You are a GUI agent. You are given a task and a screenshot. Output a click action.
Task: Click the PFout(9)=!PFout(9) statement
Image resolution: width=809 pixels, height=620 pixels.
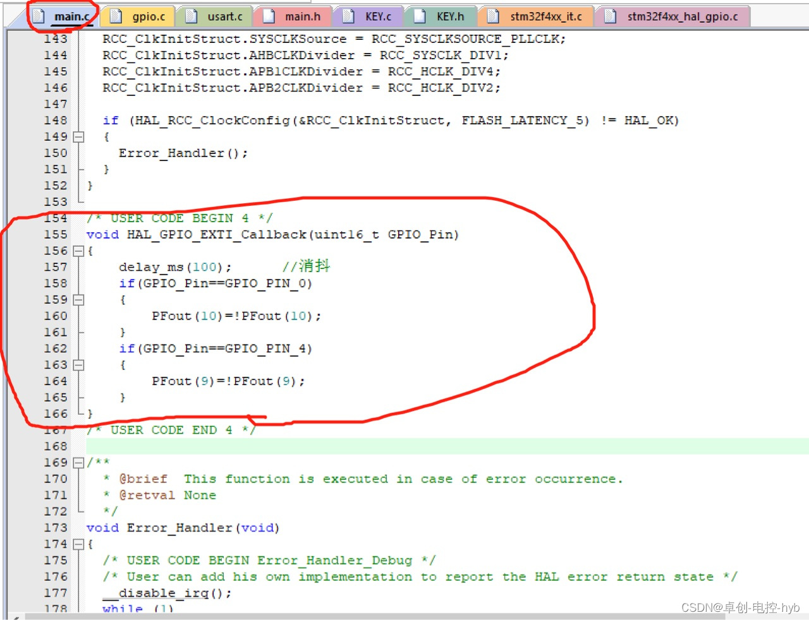click(228, 381)
